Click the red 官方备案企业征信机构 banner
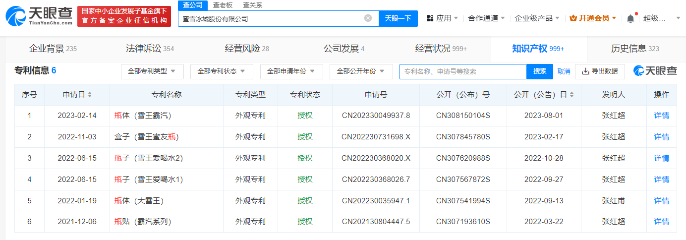 point(124,16)
